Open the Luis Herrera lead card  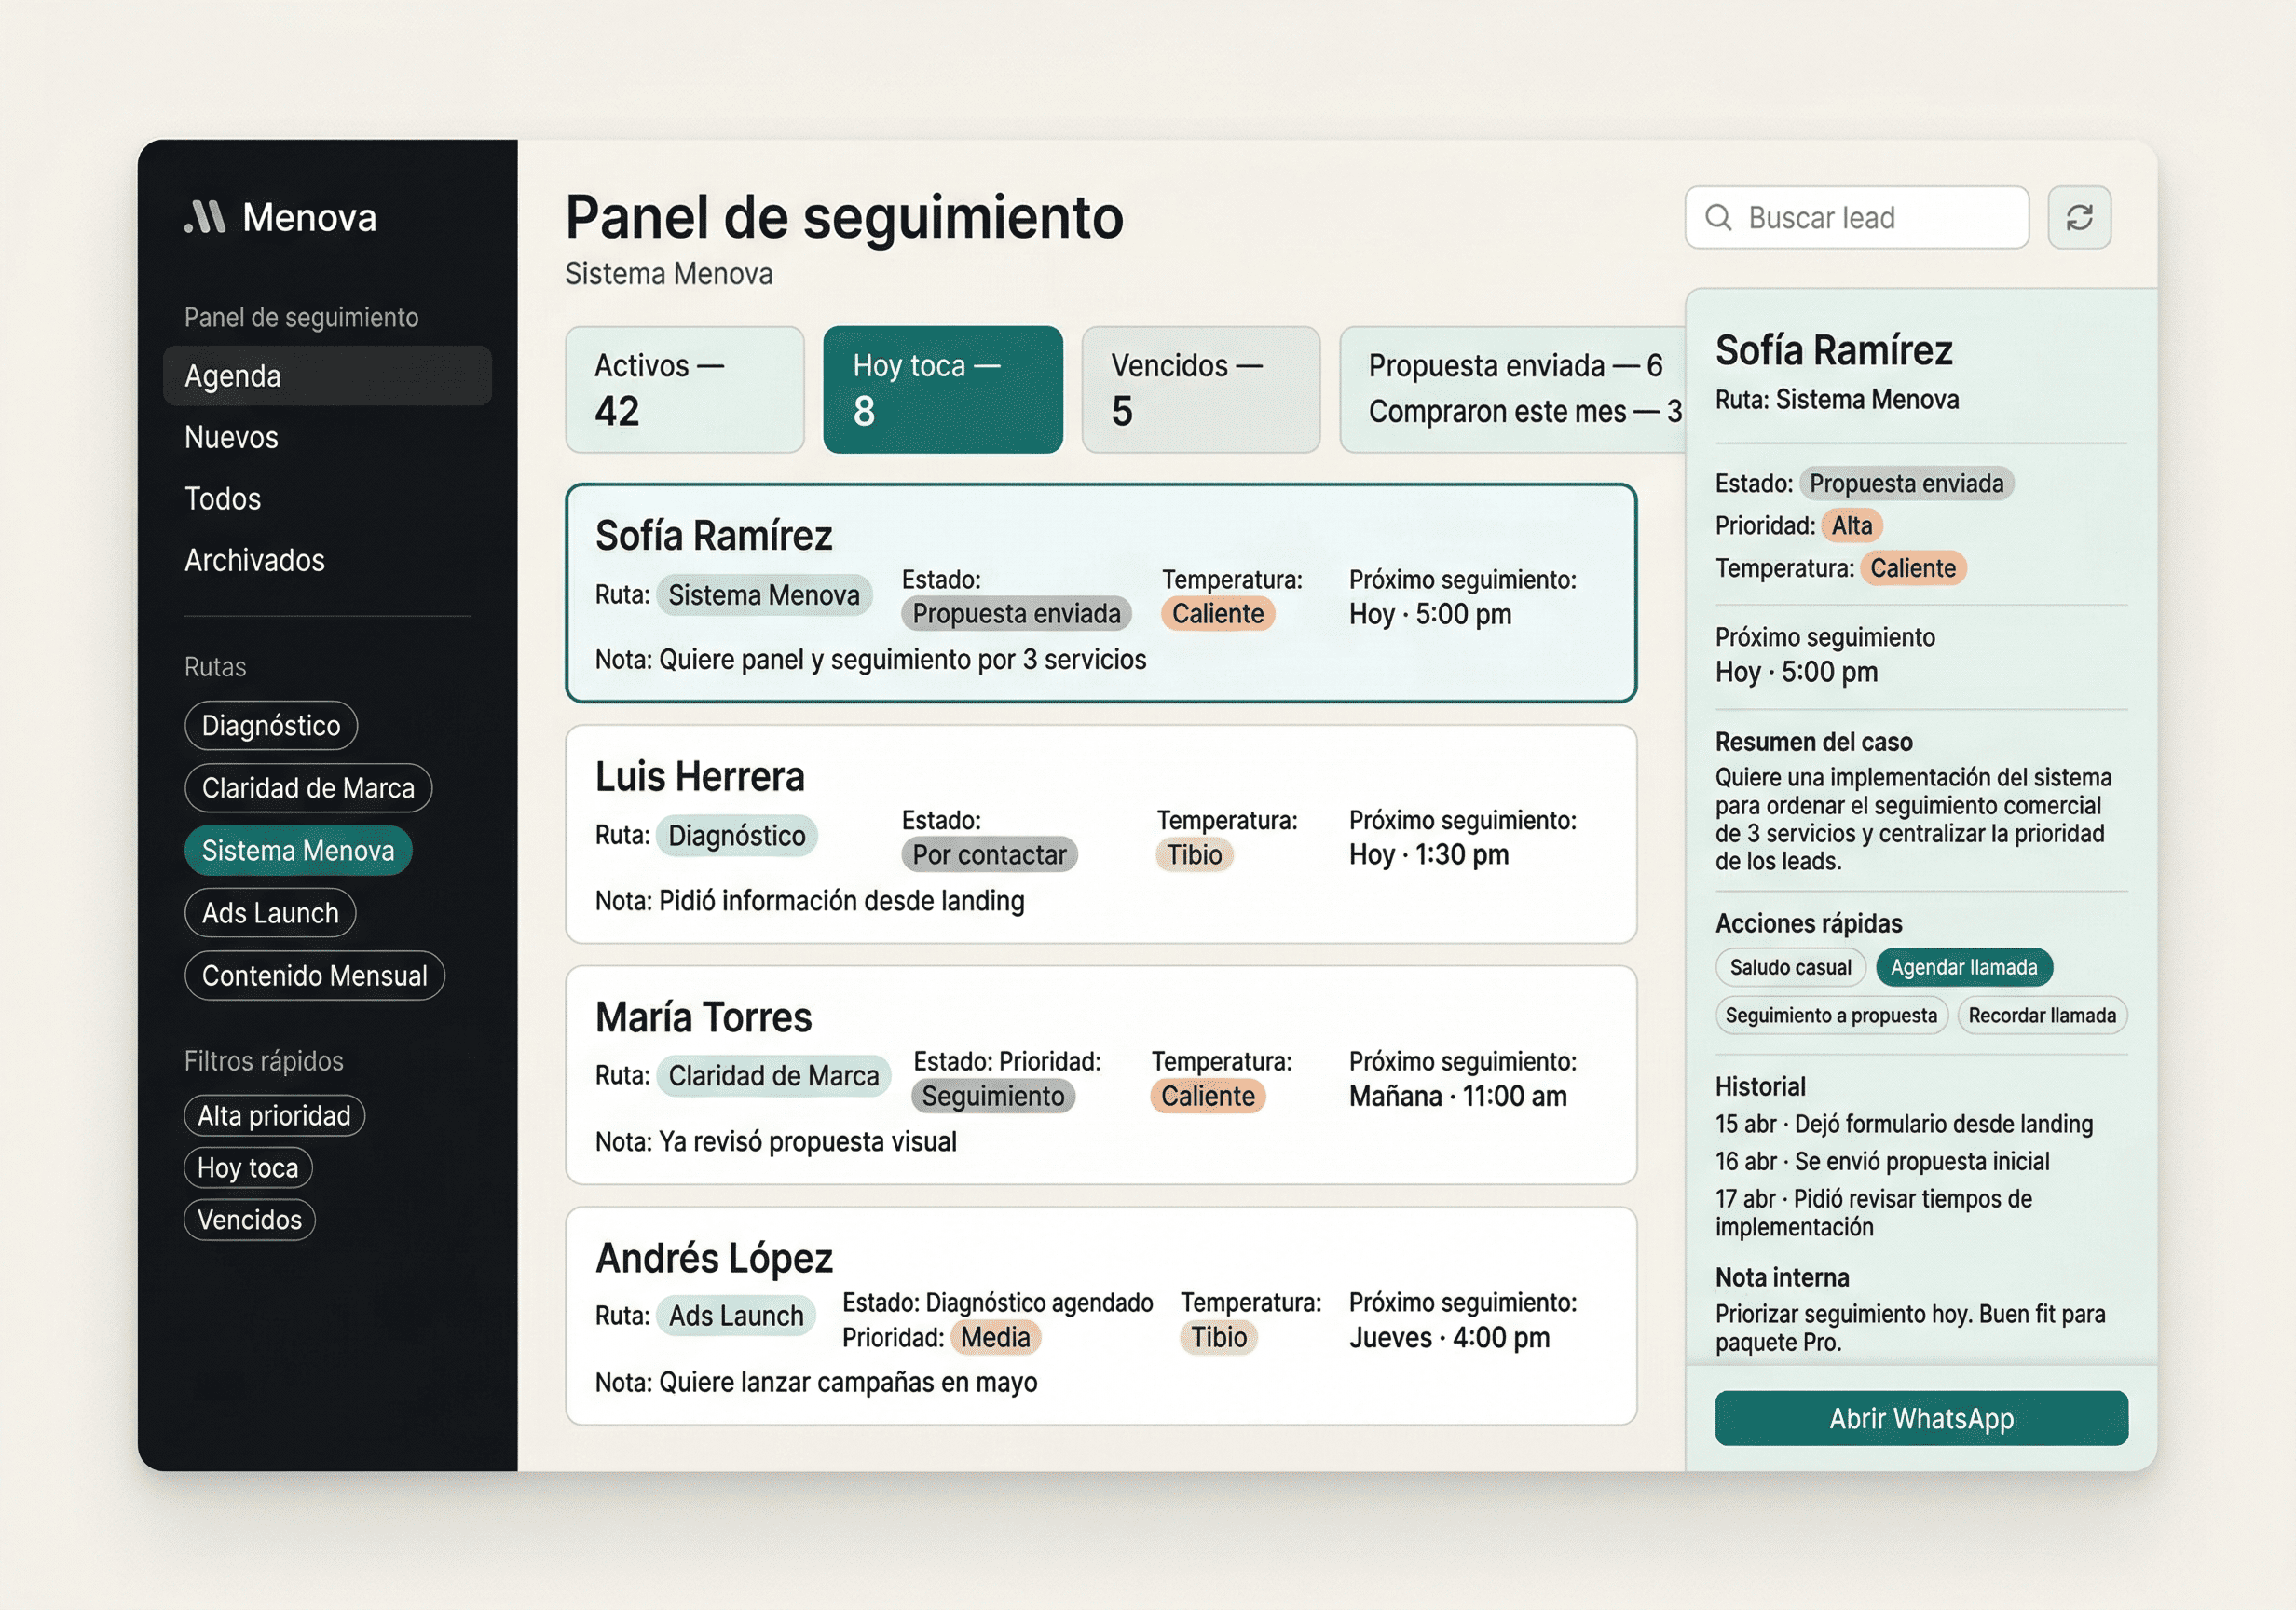pyautogui.click(x=1100, y=835)
